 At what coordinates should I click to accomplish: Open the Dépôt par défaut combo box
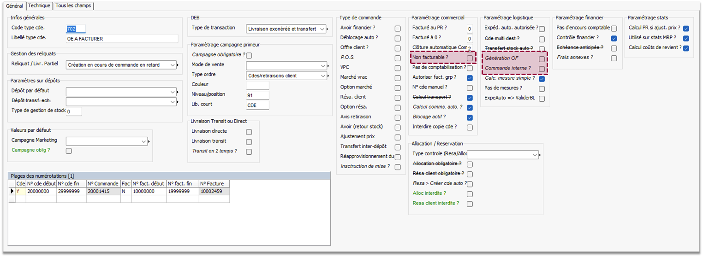pos(173,92)
